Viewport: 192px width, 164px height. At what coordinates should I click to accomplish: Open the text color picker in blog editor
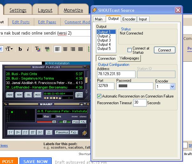click(37, 49)
